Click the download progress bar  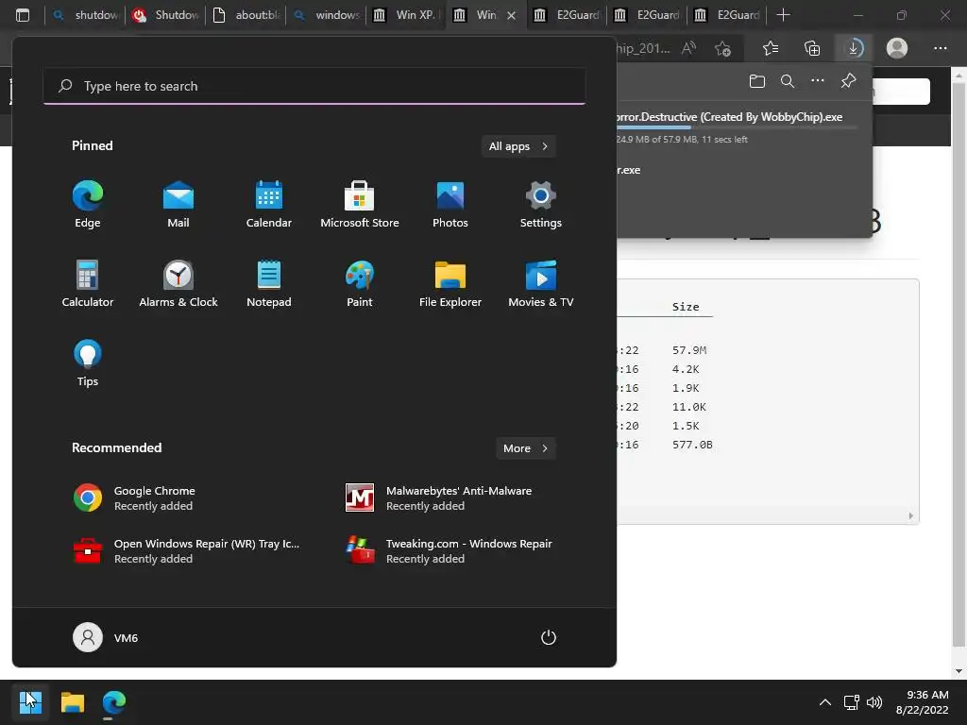pos(737,127)
